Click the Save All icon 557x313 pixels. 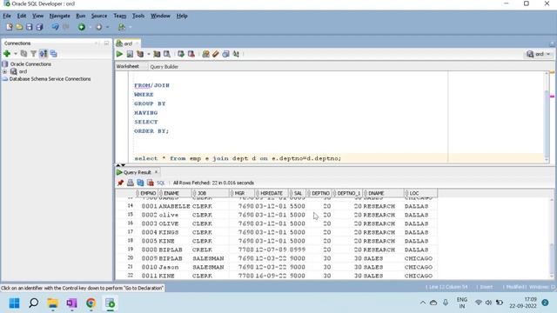coord(39,27)
